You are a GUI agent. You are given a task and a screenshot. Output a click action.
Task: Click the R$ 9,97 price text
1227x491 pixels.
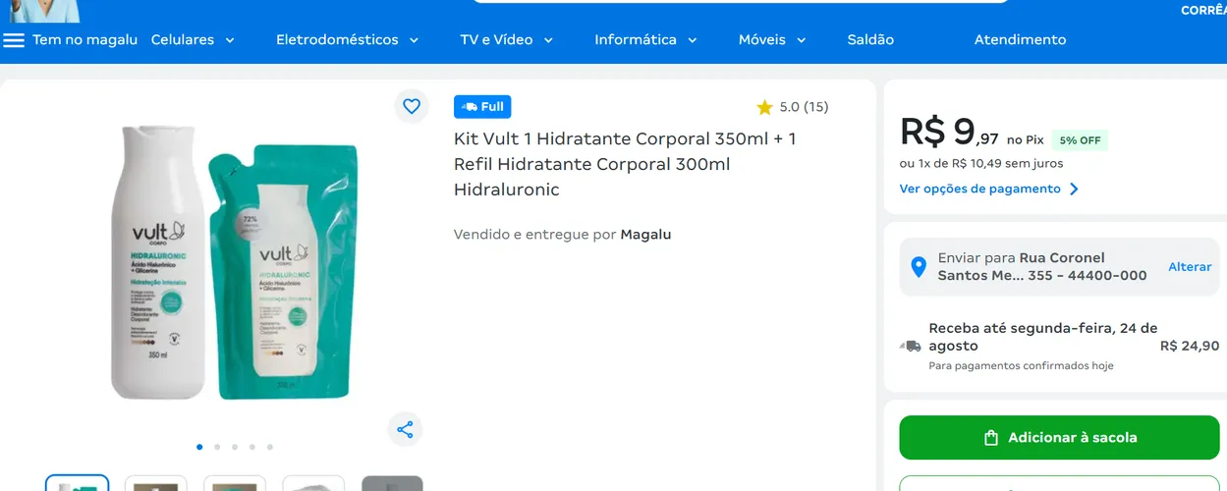pyautogui.click(x=949, y=132)
